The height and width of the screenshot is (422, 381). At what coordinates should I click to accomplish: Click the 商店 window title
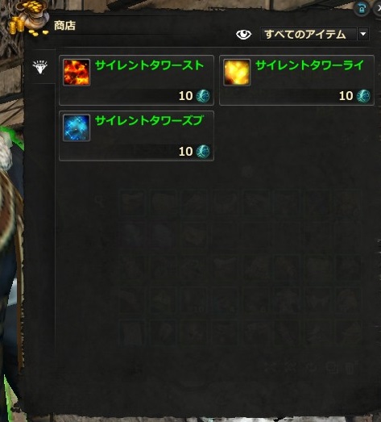click(x=64, y=26)
